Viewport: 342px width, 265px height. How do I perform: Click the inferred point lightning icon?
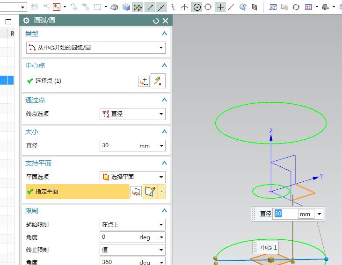tap(158, 81)
